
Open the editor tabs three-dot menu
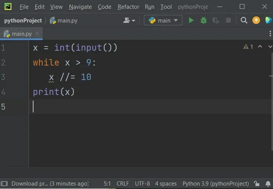[270, 34]
